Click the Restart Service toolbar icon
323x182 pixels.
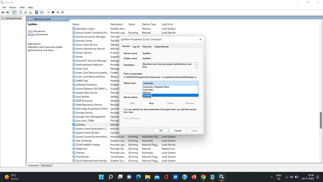pyautogui.click(x=63, y=12)
